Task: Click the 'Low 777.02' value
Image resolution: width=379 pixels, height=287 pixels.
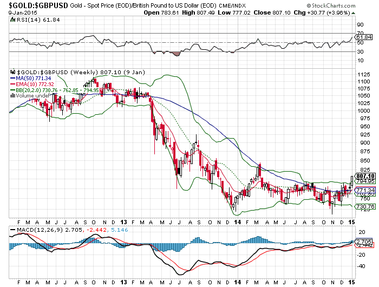Action: coord(234,12)
